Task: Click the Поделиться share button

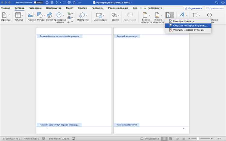Action: pos(193,8)
